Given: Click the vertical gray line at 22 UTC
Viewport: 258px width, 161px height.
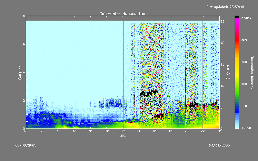Looking at the screenshot, I should [203, 74].
